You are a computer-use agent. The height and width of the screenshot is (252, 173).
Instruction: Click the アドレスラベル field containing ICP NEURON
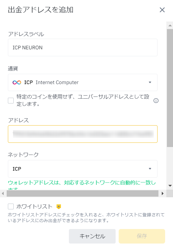click(83, 47)
